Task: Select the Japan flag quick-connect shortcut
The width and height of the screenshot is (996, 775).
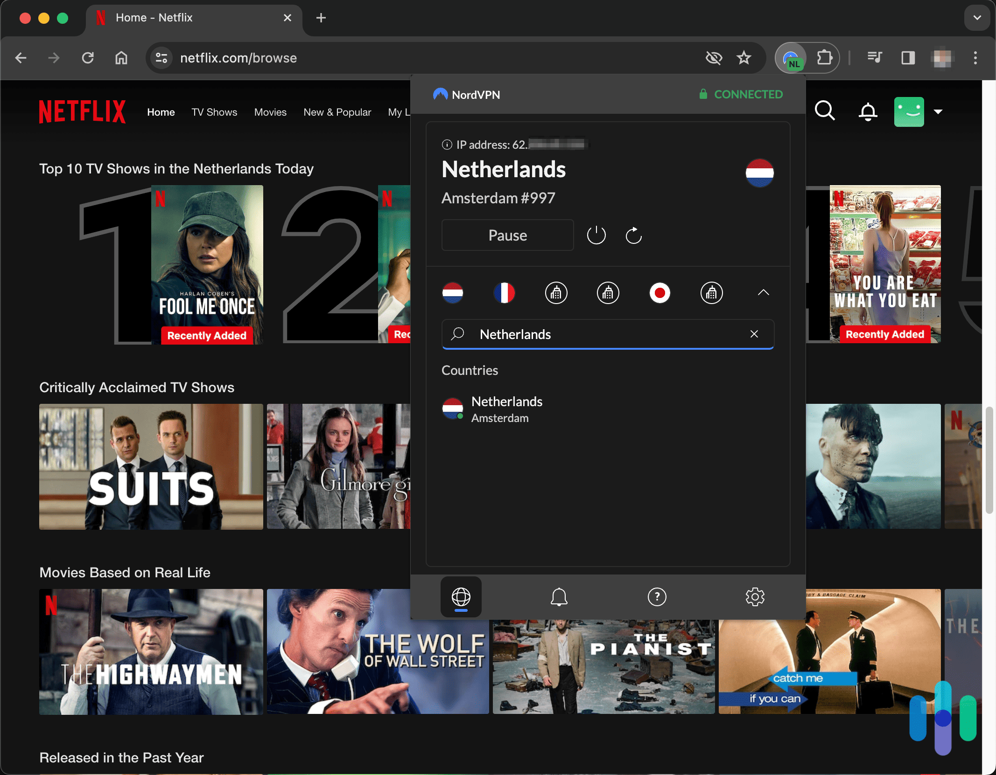Action: (660, 293)
